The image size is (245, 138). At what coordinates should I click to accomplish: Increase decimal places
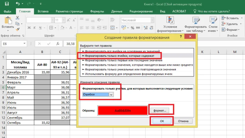(145, 28)
